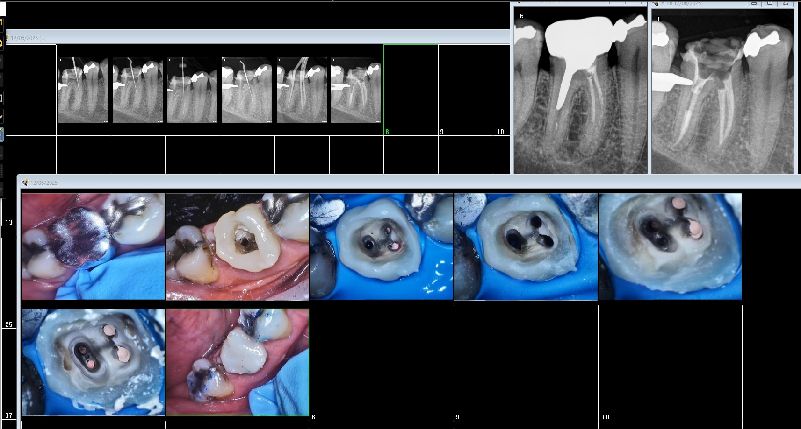The width and height of the screenshot is (801, 429).
Task: Open photo with four pink gutta-percha points
Action: click(x=93, y=362)
